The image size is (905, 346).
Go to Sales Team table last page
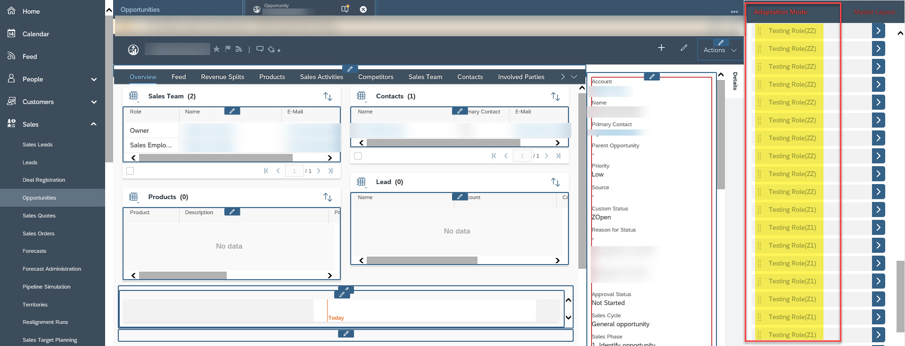330,171
